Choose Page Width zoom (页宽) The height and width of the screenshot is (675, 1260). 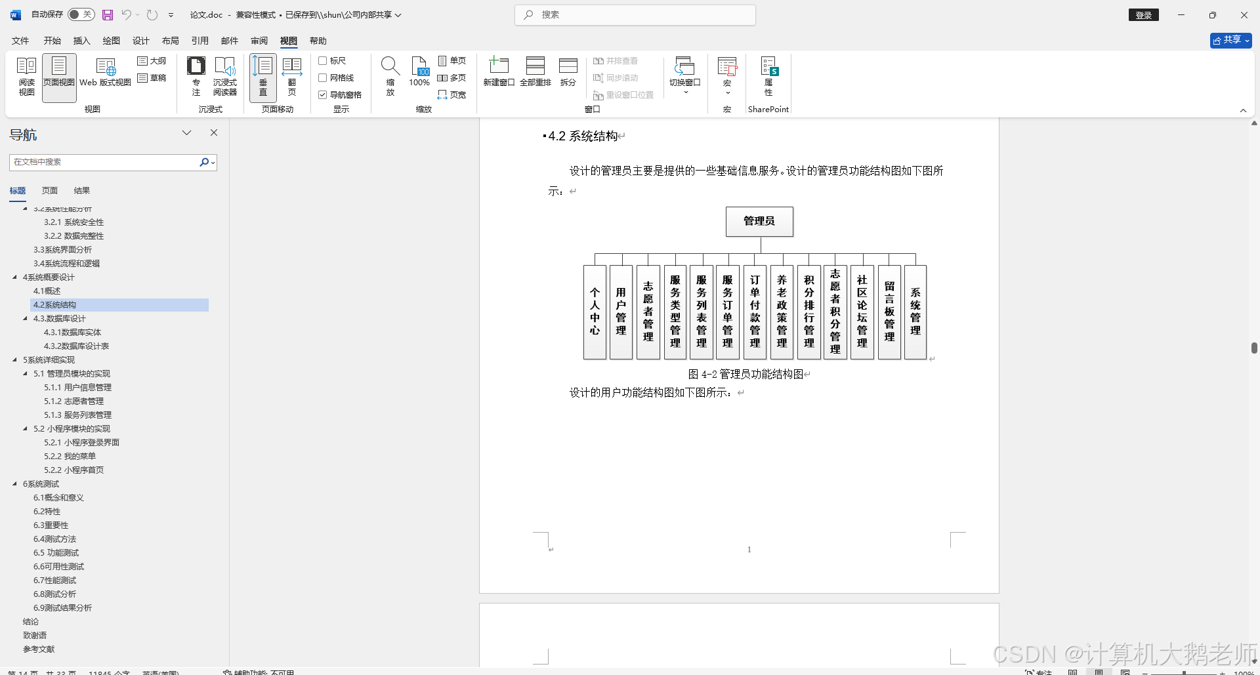pyautogui.click(x=451, y=95)
